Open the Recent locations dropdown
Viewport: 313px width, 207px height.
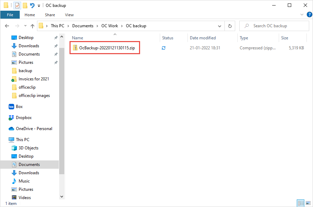click(x=25, y=26)
